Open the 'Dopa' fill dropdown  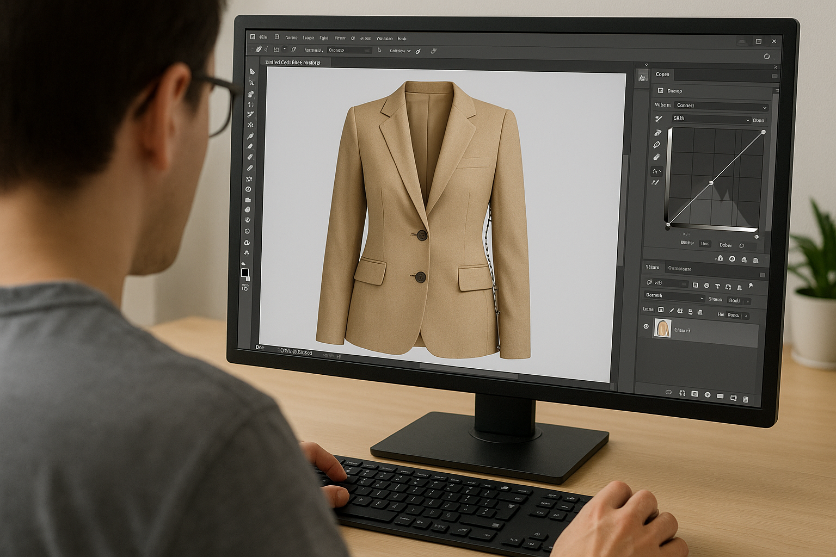click(x=737, y=315)
